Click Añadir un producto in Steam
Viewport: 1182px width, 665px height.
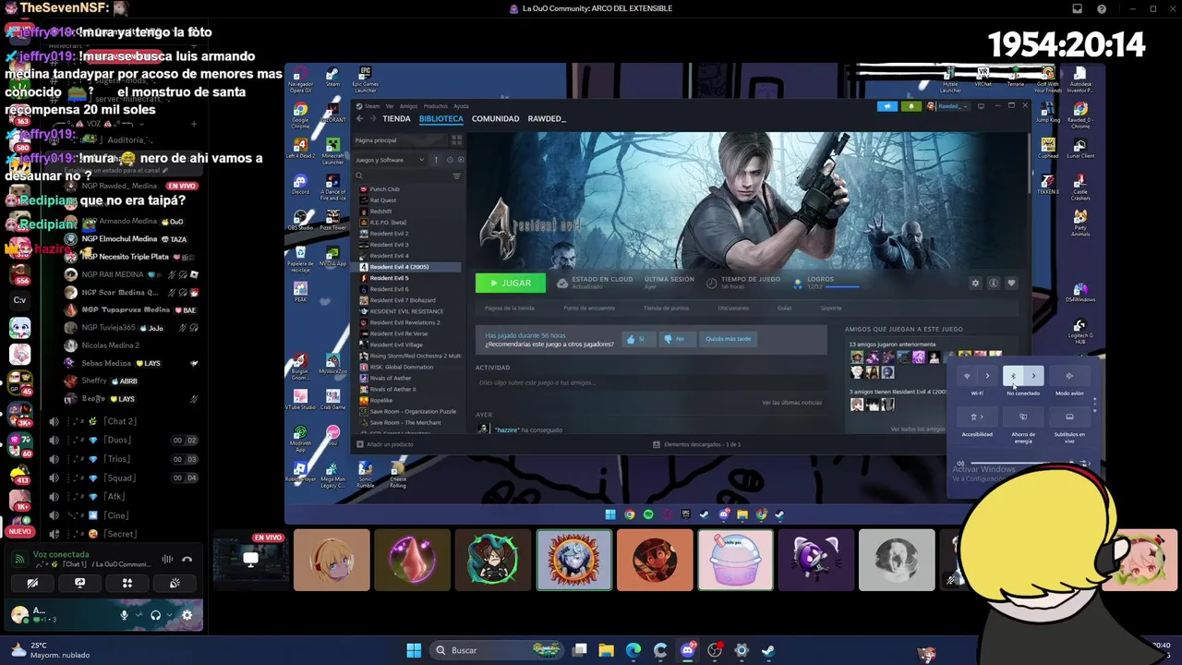[384, 444]
